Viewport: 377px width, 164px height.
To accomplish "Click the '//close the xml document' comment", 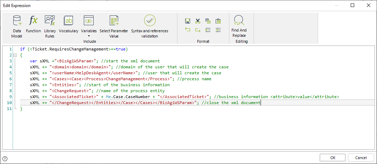I will pos(231,103).
